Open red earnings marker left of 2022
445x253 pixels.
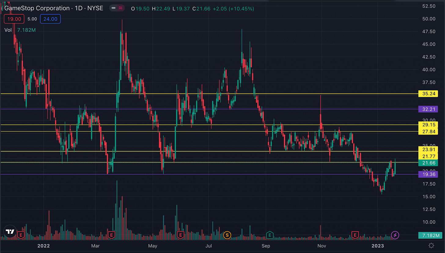click(x=21, y=235)
